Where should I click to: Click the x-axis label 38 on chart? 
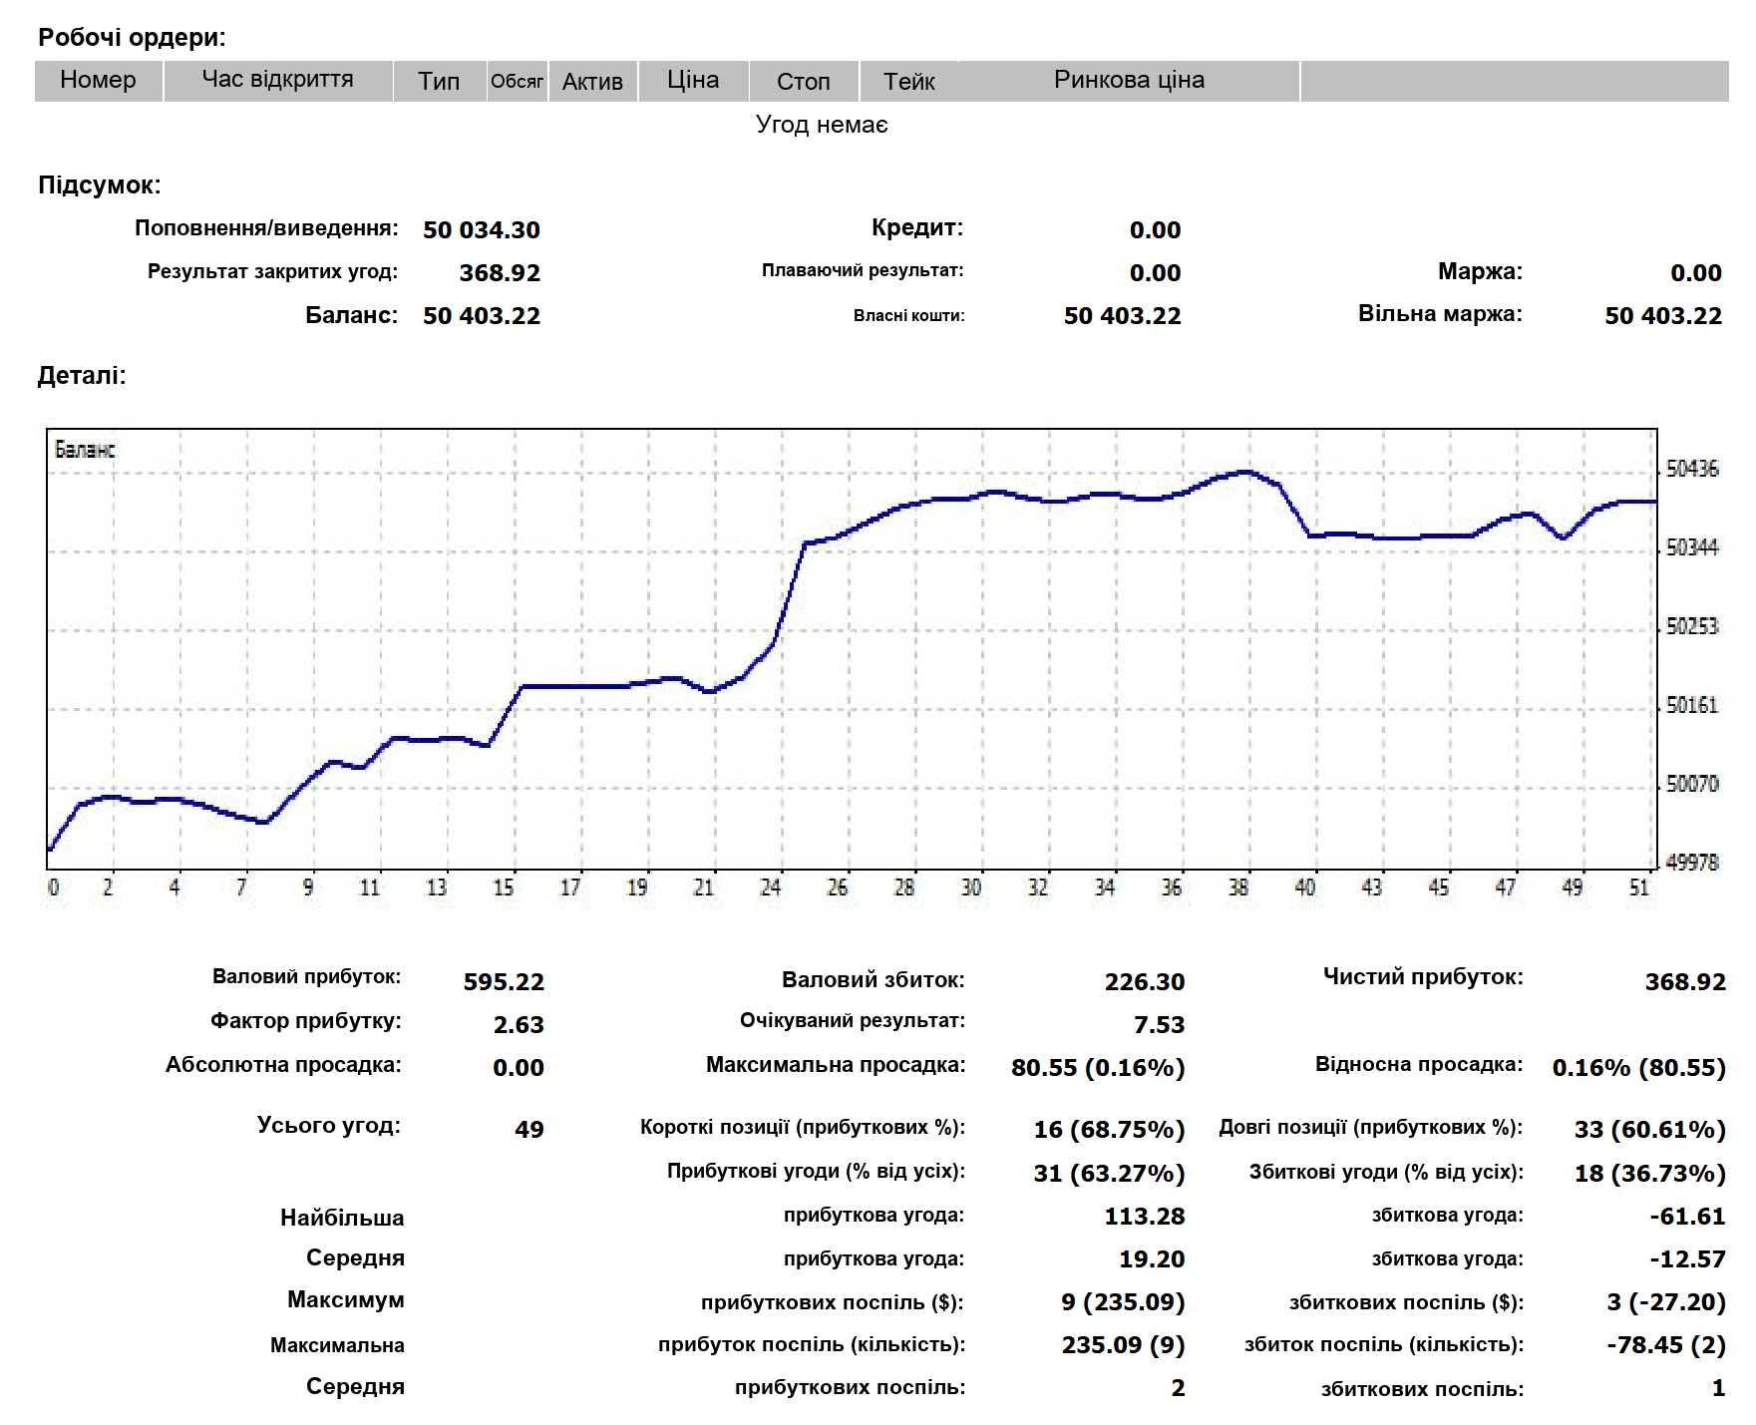[1238, 888]
